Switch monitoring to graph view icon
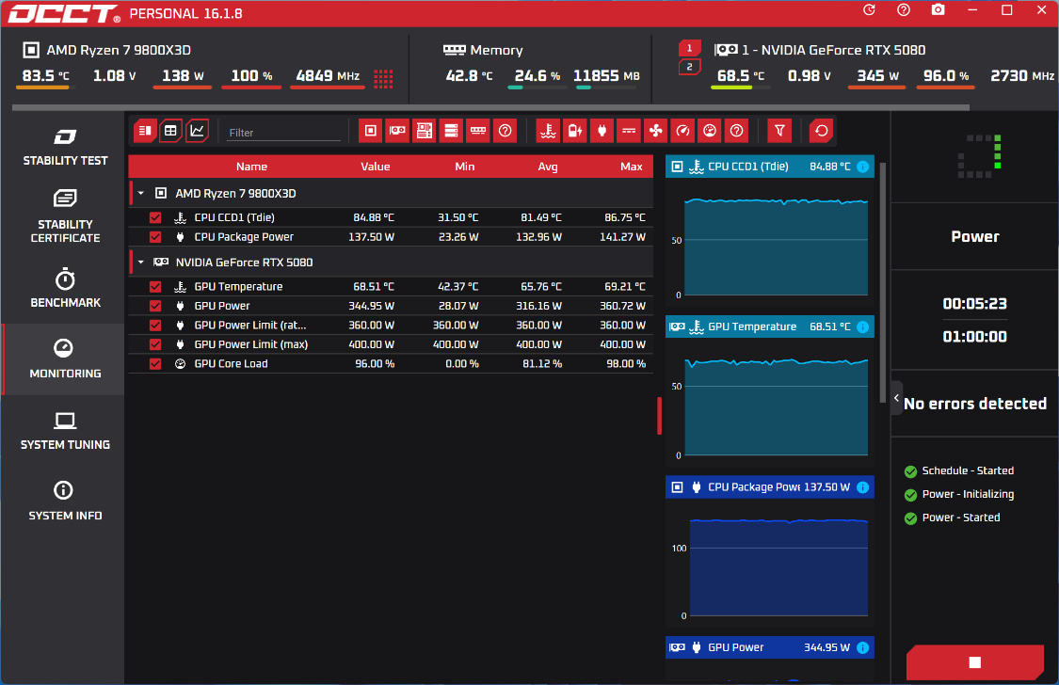 197,131
